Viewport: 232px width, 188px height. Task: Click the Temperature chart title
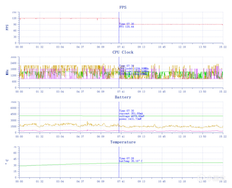point(123,142)
